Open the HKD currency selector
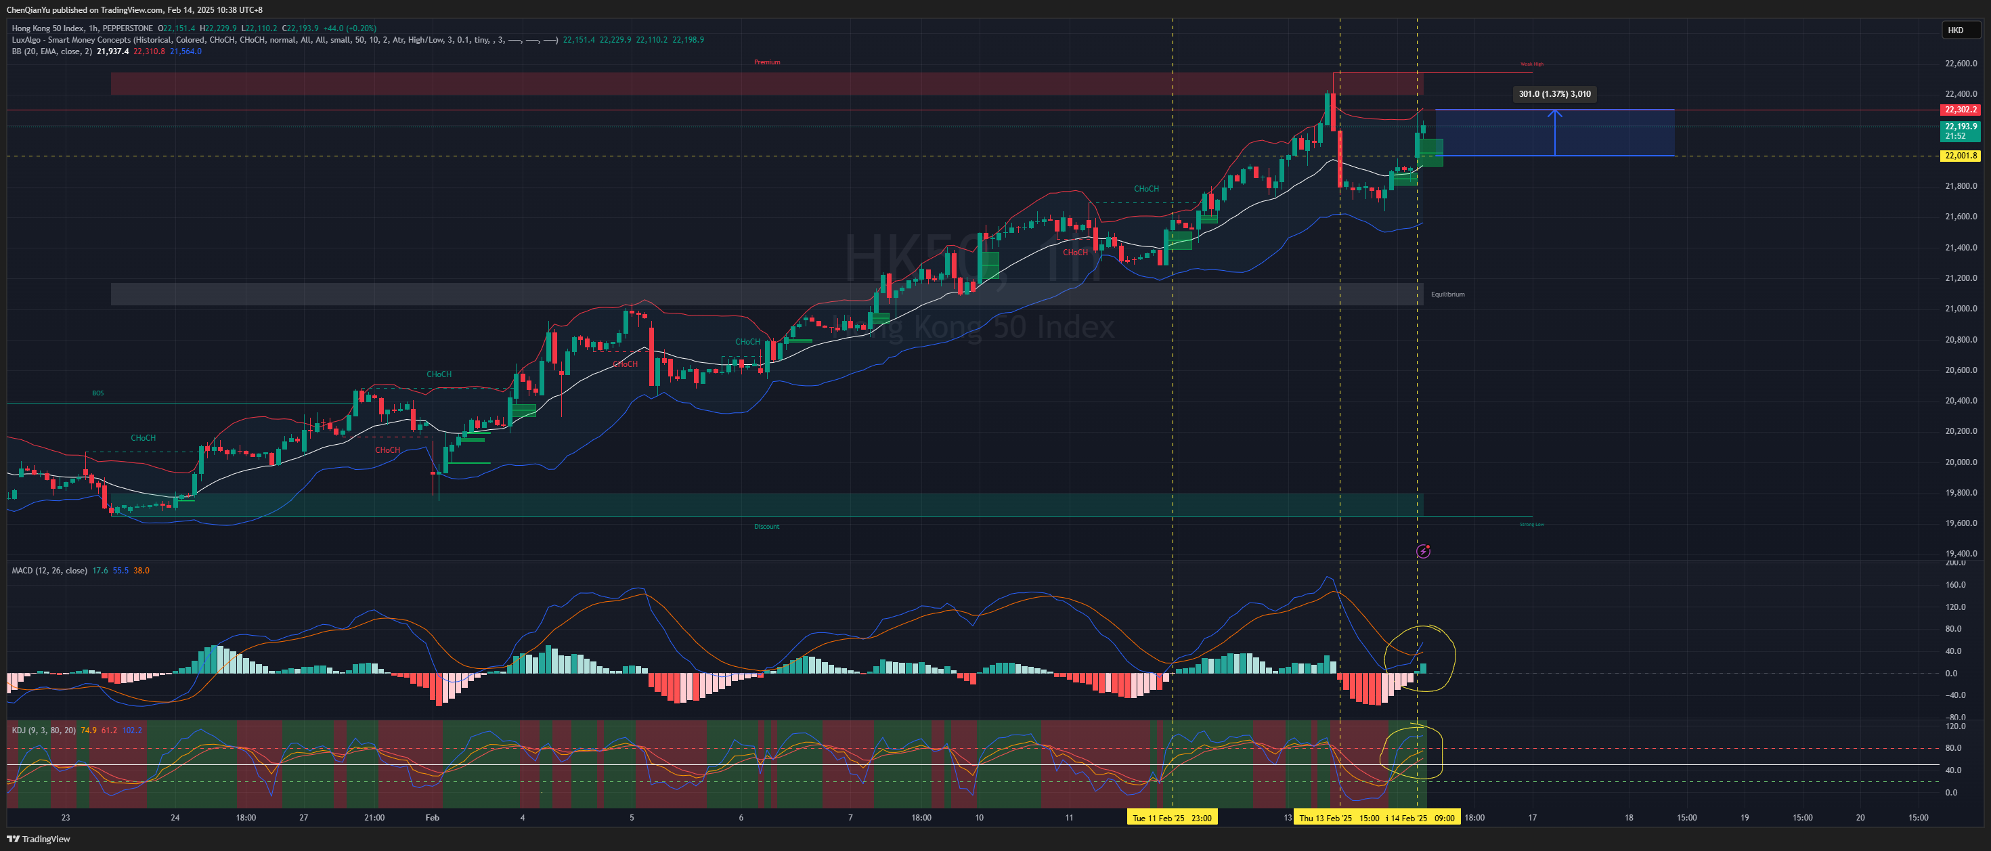This screenshot has height=851, width=1991. pyautogui.click(x=1962, y=30)
